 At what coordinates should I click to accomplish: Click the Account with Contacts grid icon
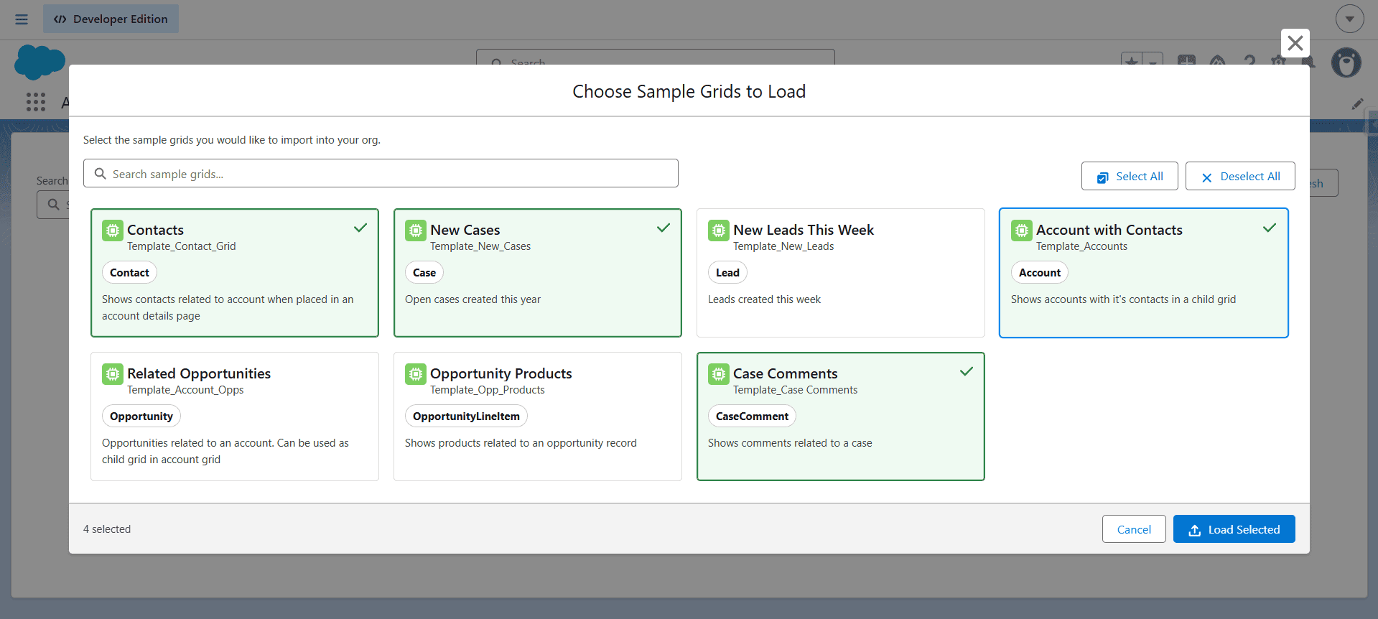point(1022,231)
